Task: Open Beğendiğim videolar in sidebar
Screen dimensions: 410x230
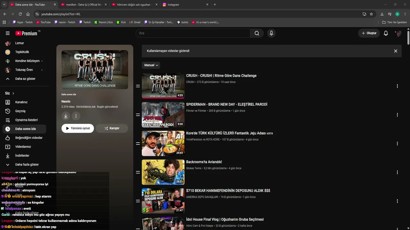Action: [24, 138]
